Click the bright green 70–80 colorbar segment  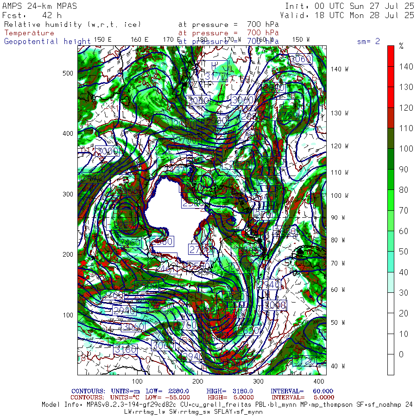(x=391, y=200)
